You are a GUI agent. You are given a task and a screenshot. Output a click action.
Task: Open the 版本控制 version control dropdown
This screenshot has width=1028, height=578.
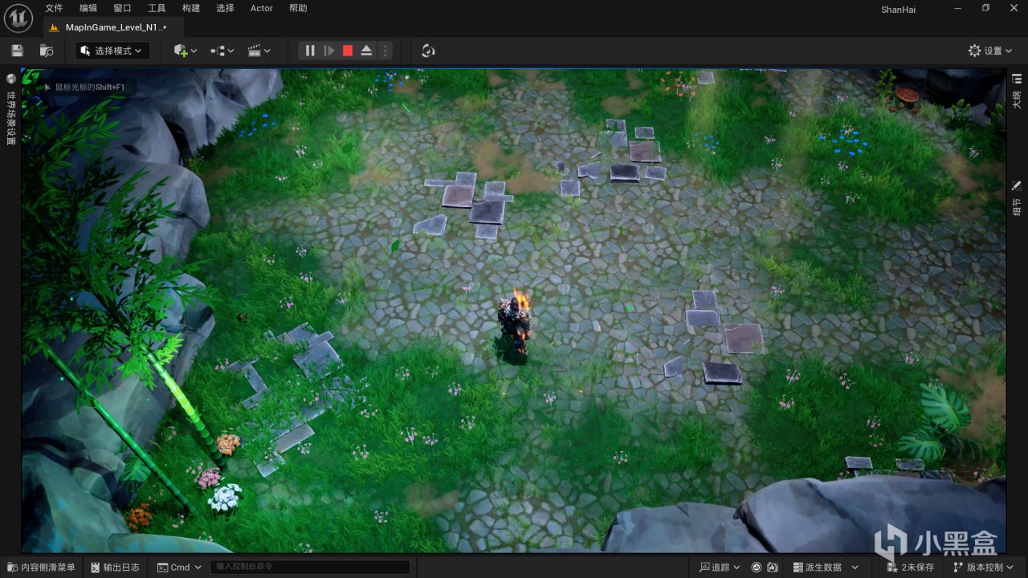point(984,567)
